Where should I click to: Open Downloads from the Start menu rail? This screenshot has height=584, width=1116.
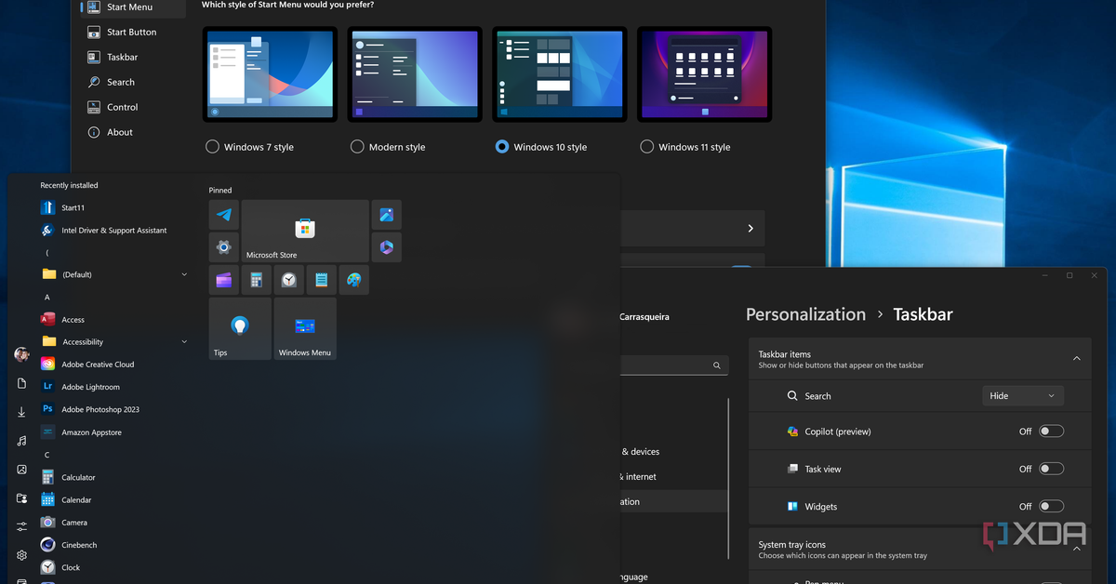(x=21, y=412)
